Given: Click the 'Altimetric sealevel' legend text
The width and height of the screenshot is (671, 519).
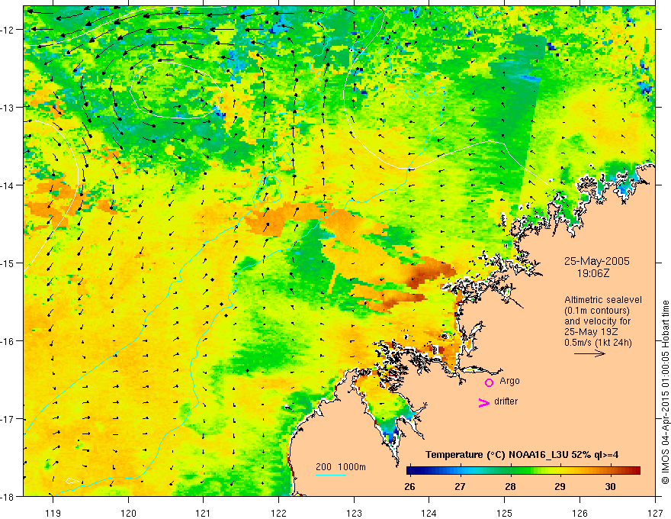Looking at the screenshot, I should pos(602,300).
